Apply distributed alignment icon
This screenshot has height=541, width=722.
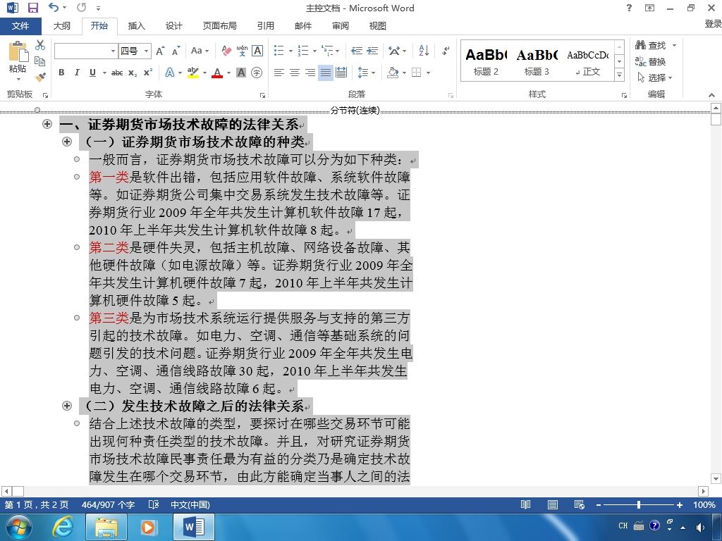click(x=341, y=73)
